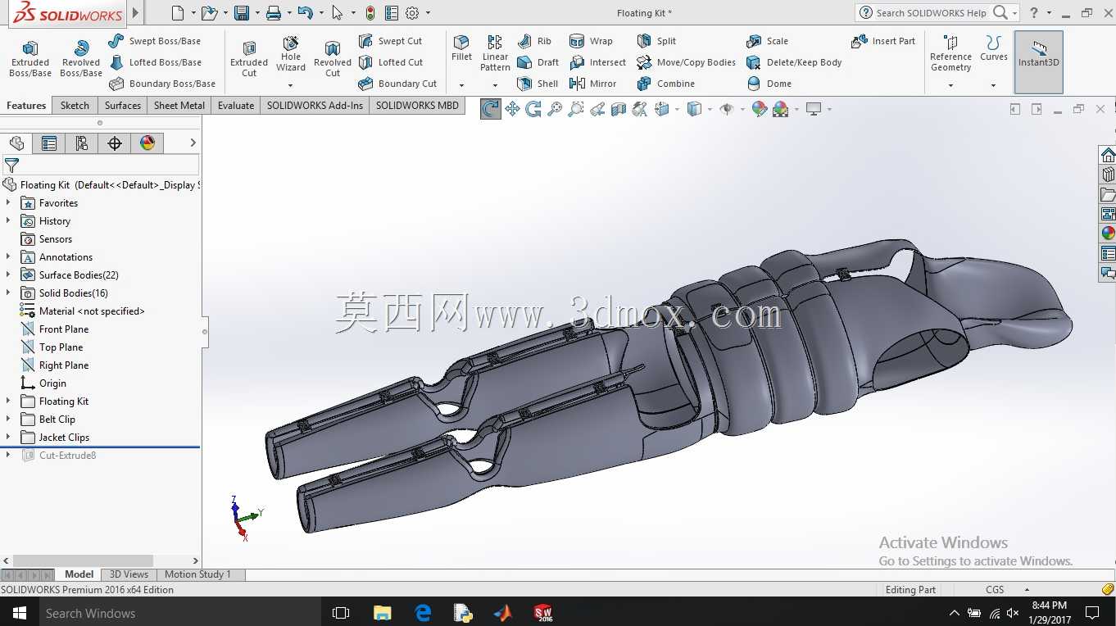1116x626 pixels.
Task: Toggle the Section View display
Action: pos(619,109)
